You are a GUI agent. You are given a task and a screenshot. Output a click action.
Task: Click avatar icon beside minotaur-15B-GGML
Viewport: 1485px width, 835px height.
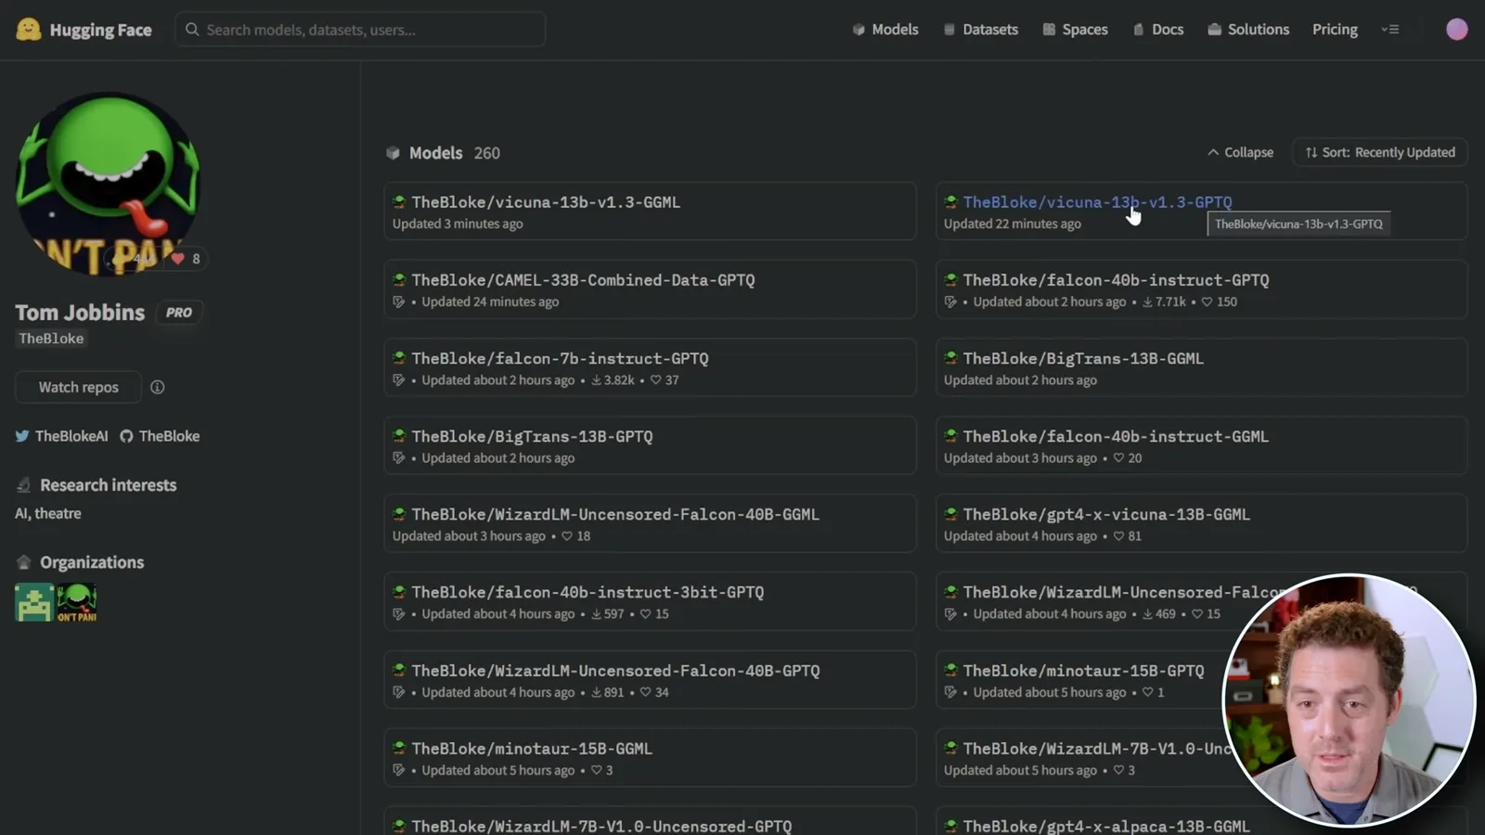tap(399, 748)
